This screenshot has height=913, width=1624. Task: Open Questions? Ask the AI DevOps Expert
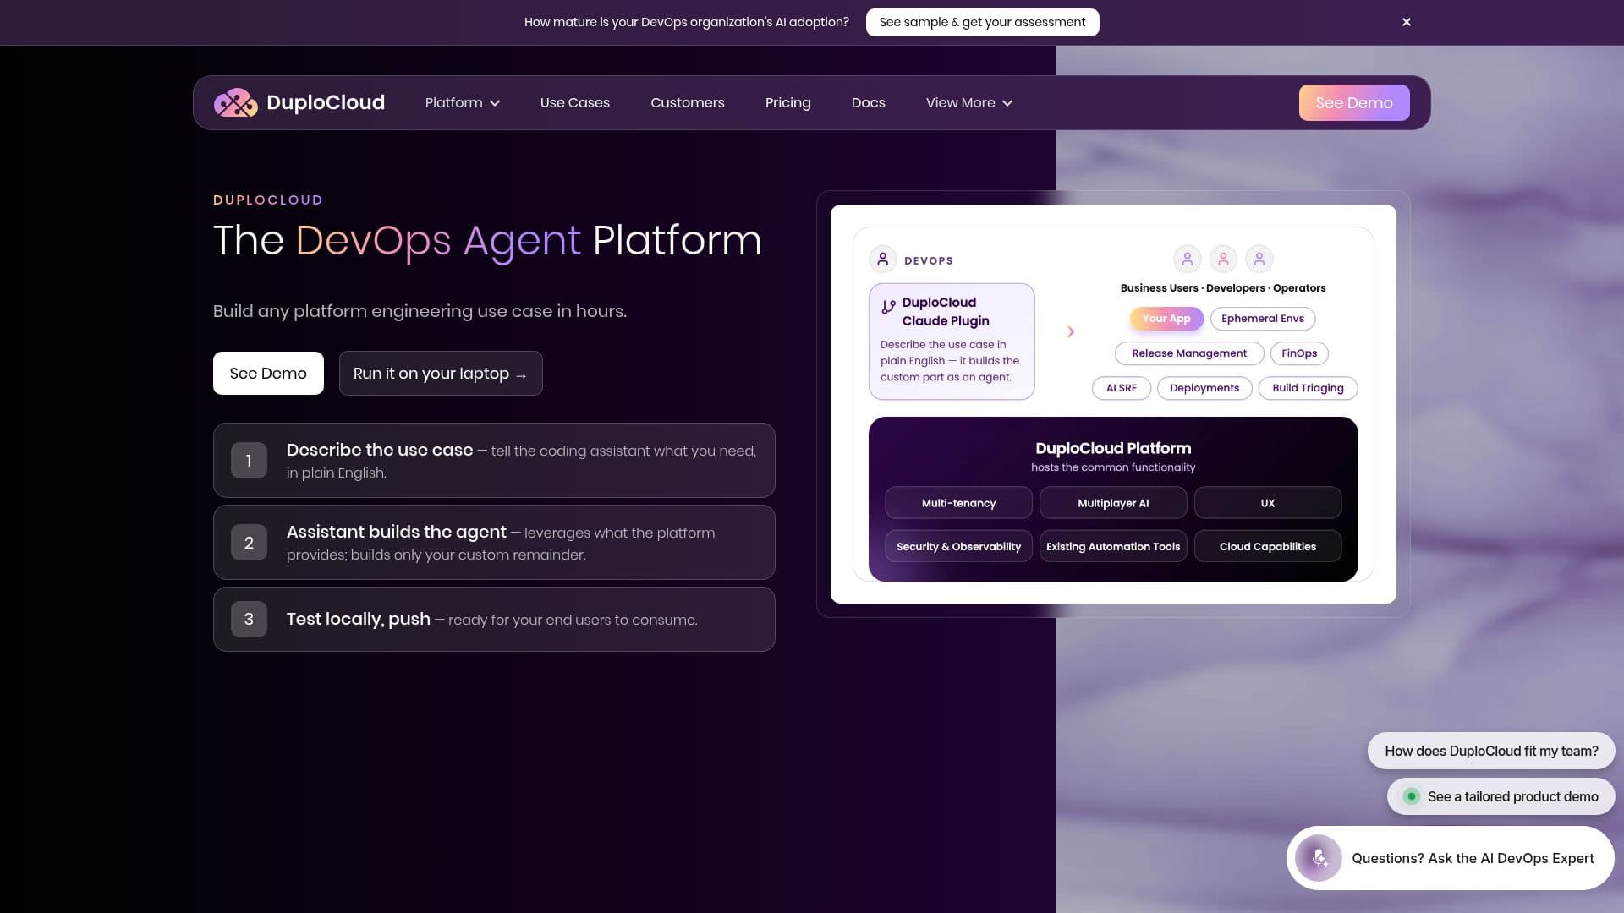[x=1451, y=858]
